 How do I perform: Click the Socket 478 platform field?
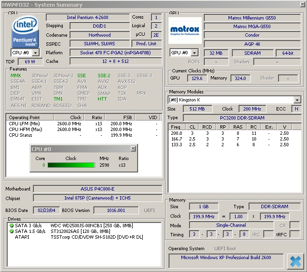116,53
